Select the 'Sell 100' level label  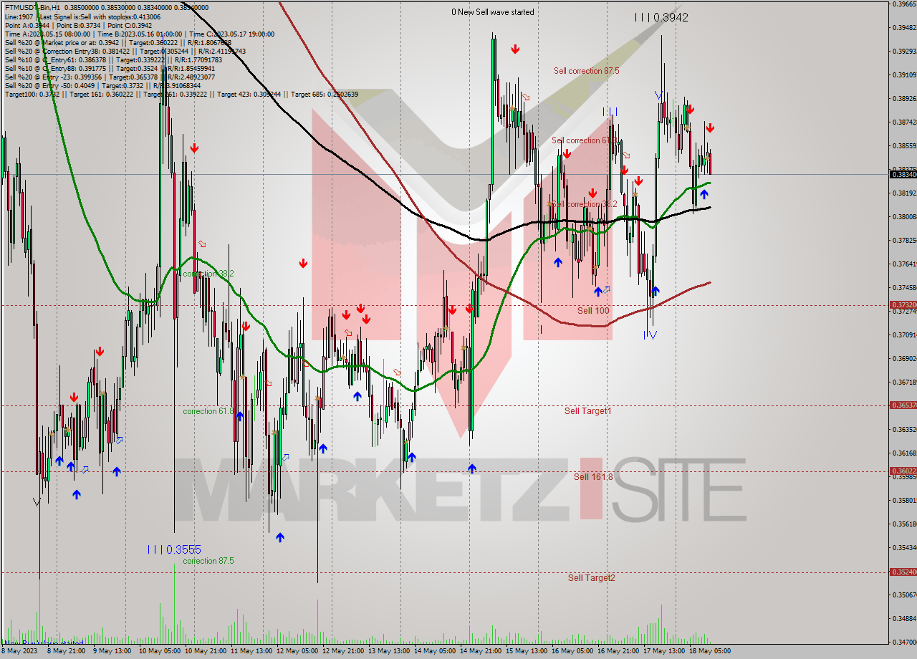click(593, 310)
